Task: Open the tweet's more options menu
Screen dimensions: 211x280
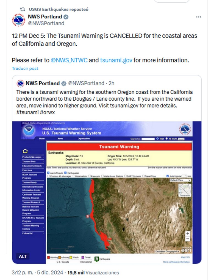Action: point(199,17)
